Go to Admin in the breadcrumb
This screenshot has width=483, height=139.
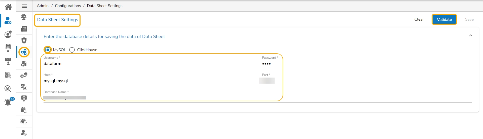43,6
